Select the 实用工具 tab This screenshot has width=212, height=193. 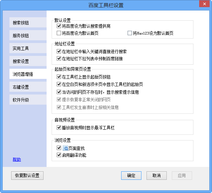point(28,48)
